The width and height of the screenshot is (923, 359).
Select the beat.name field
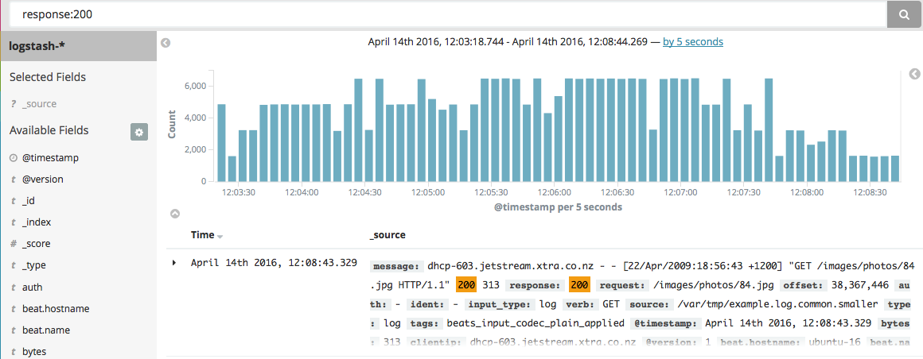click(x=47, y=330)
